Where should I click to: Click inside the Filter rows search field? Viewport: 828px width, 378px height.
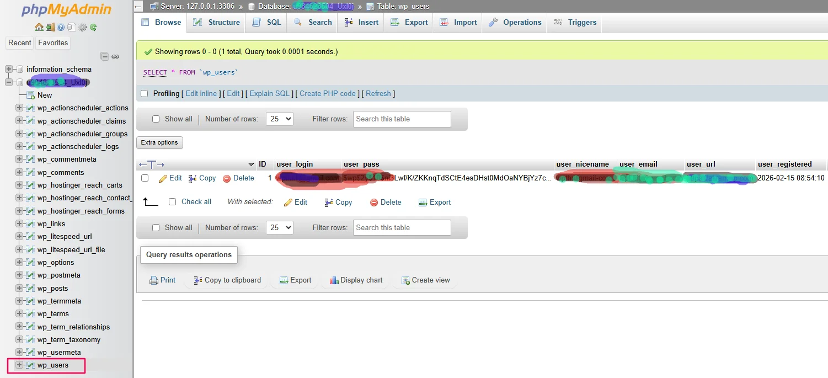pyautogui.click(x=402, y=119)
